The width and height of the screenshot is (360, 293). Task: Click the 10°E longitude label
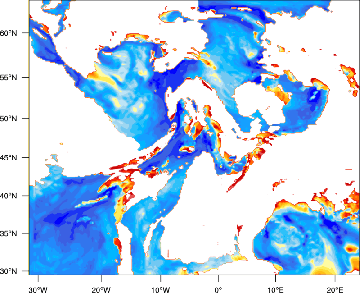[x=275, y=290]
